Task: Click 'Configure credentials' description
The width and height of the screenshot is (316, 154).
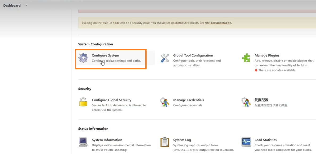Action: [x=188, y=105]
